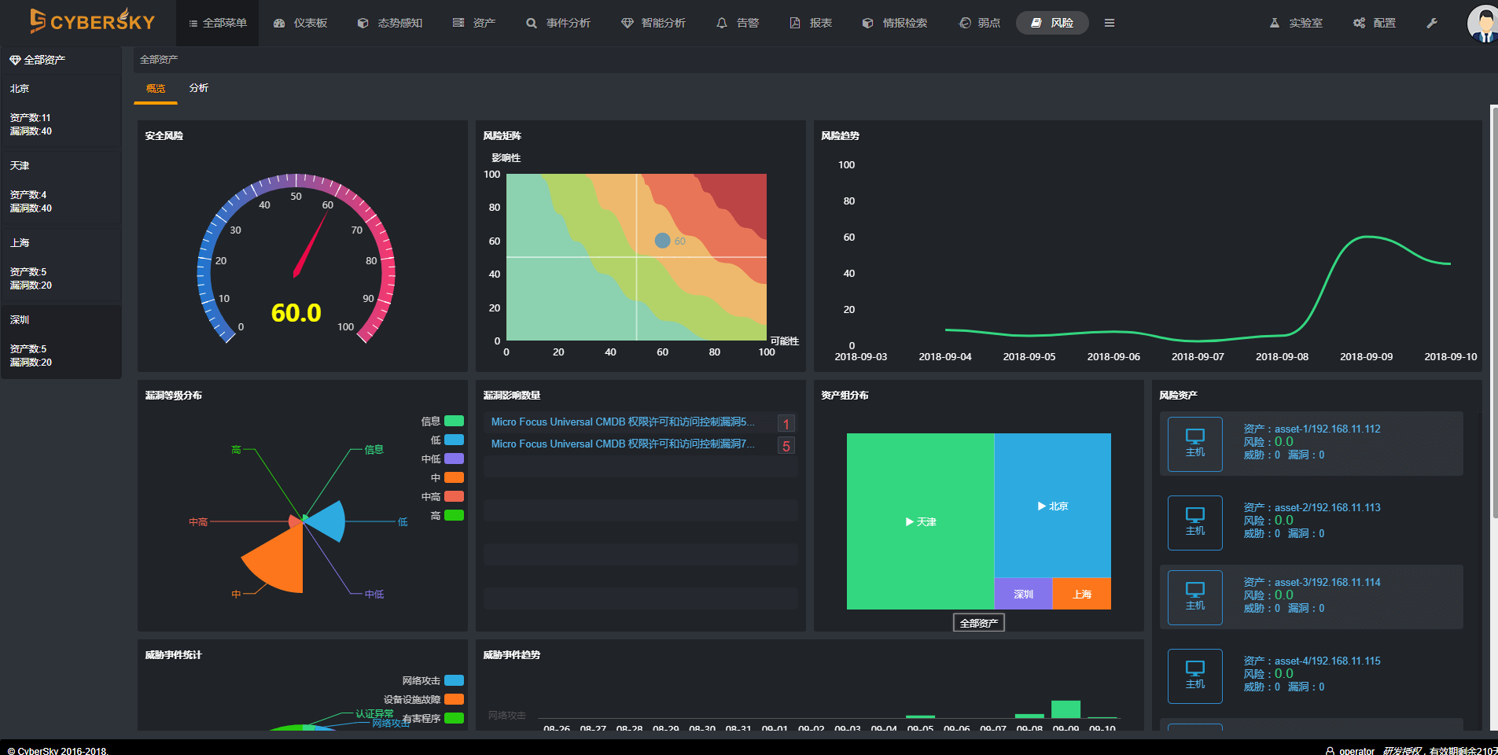Image resolution: width=1498 pixels, height=755 pixels.
Task: Open the hamburger overflow menu icon
Action: pyautogui.click(x=1110, y=23)
